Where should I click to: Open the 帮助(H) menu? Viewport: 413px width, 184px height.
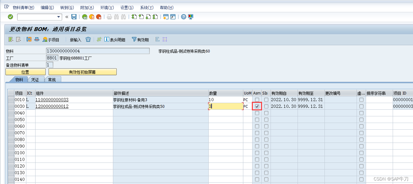tap(167, 8)
